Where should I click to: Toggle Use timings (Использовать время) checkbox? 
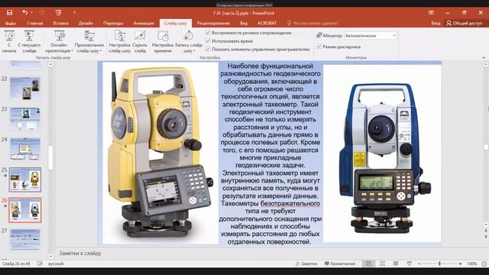pyautogui.click(x=208, y=40)
